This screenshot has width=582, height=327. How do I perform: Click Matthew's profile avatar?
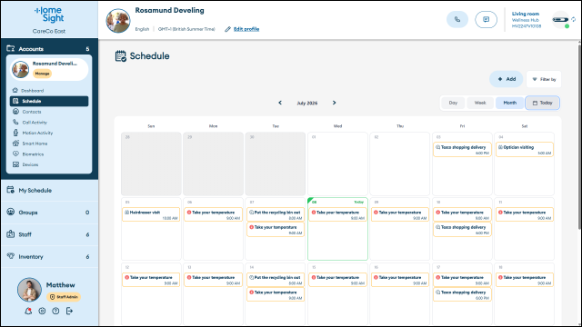pyautogui.click(x=29, y=290)
